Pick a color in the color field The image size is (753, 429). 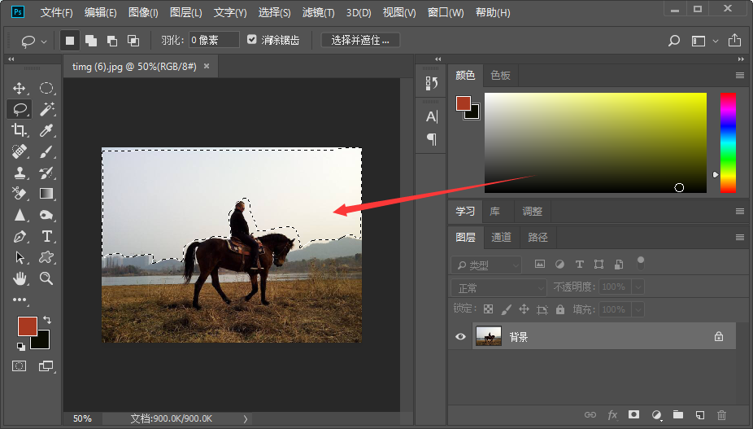[595, 142]
